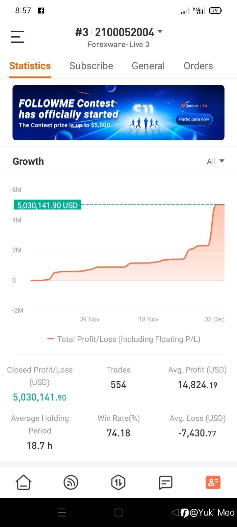Select the Statistics tab
This screenshot has width=237, height=527.
pos(30,66)
